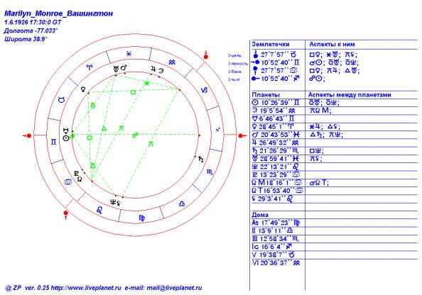The width and height of the screenshot is (422, 295).
Task: Select the З-база label
Action: pos(234,72)
